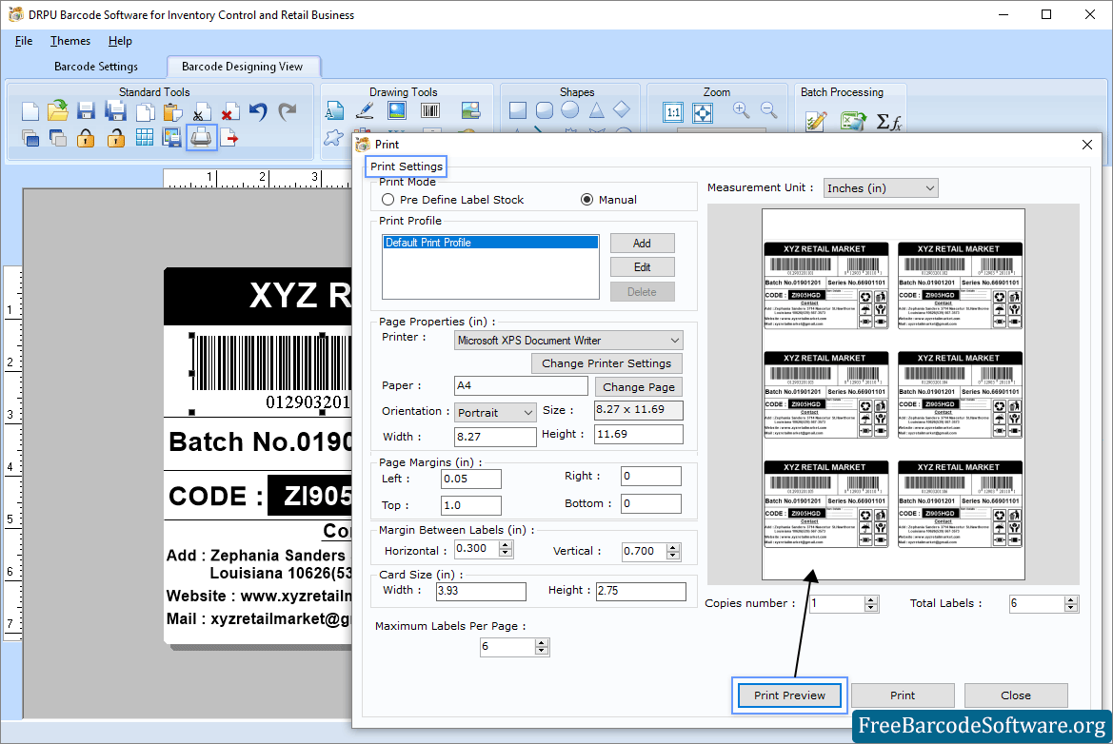Click the Change Printer Settings button
This screenshot has width=1113, height=744.
606,363
